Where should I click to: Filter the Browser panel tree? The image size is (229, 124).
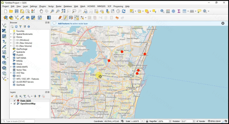pyautogui.click(x=21, y=27)
